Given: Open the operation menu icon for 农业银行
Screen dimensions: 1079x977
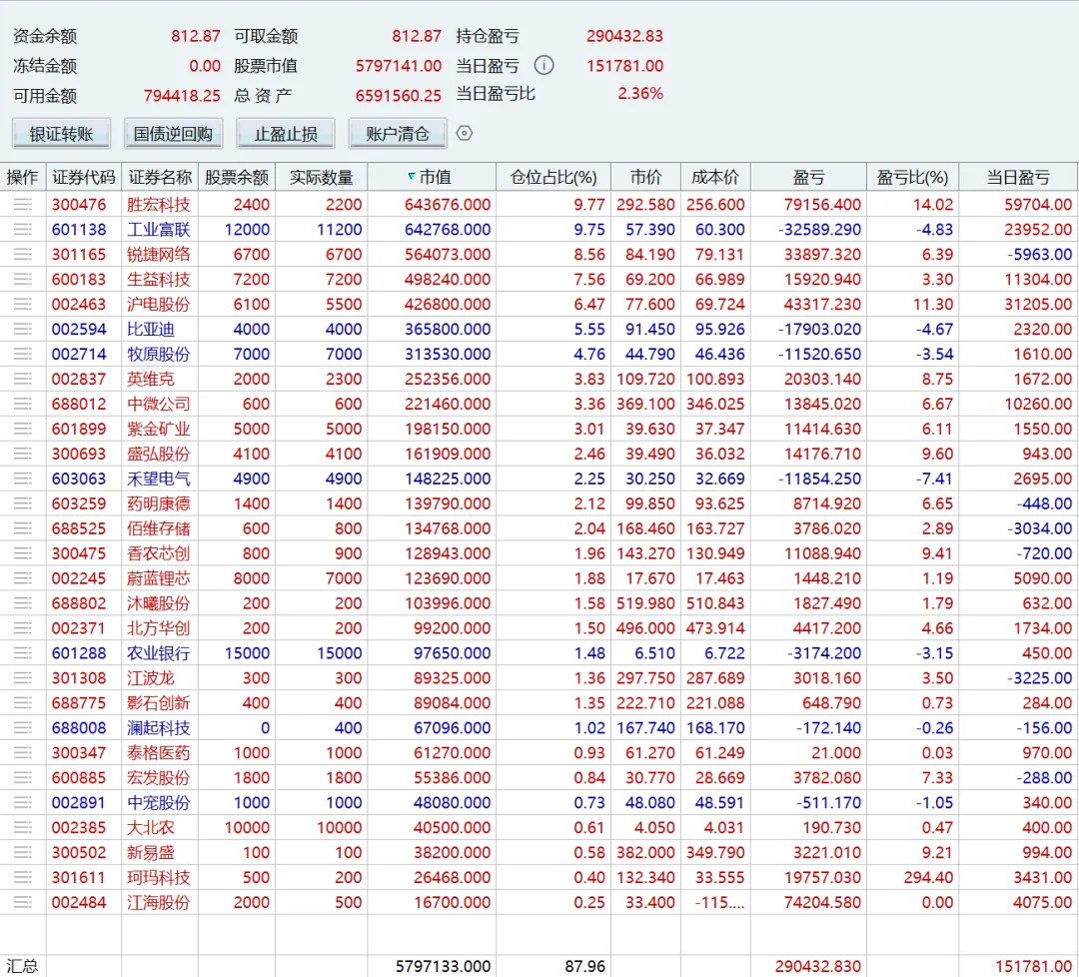Looking at the screenshot, I should 23,653.
